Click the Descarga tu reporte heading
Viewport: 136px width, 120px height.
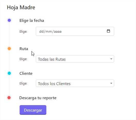pyautogui.click(x=38, y=98)
